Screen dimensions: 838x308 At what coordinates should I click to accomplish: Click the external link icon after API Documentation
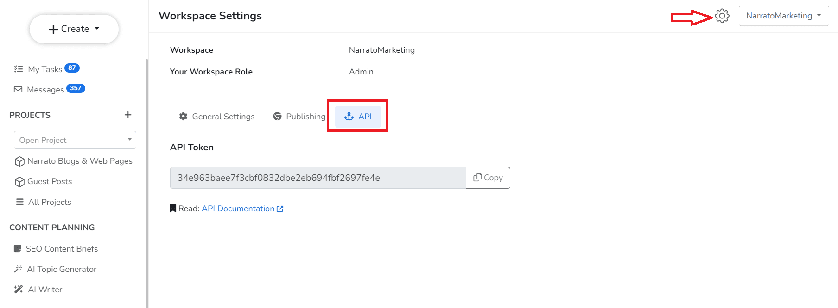tap(280, 209)
